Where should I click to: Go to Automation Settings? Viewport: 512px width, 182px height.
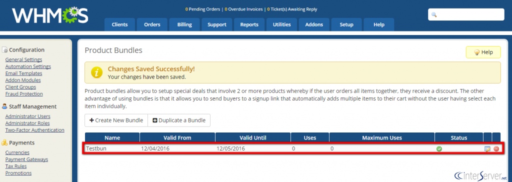click(x=28, y=66)
